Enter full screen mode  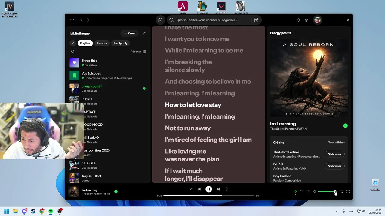(x=348, y=192)
